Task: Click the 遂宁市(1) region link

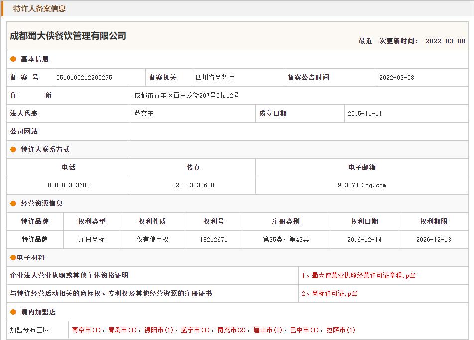Action: point(195,330)
